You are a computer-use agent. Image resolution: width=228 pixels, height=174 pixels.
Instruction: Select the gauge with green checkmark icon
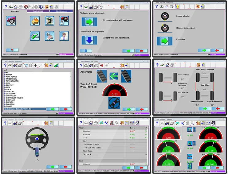click(x=35, y=36)
